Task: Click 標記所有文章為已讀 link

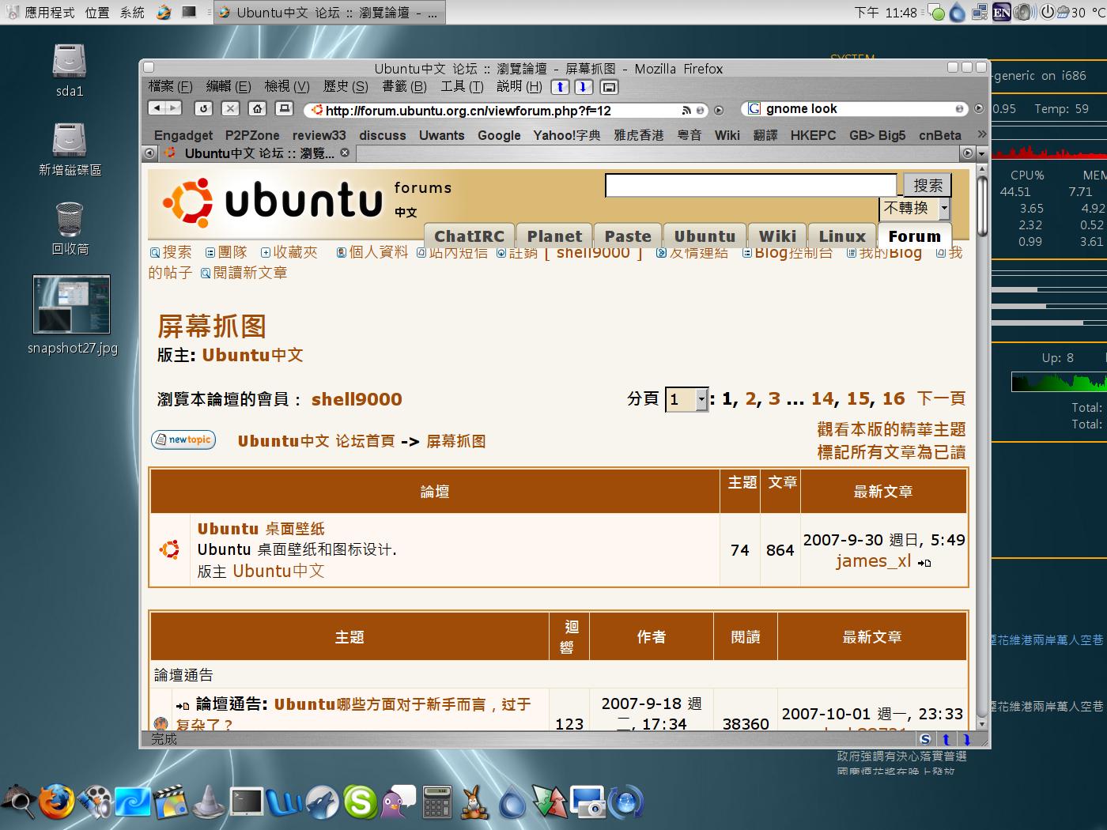Action: pos(891,452)
